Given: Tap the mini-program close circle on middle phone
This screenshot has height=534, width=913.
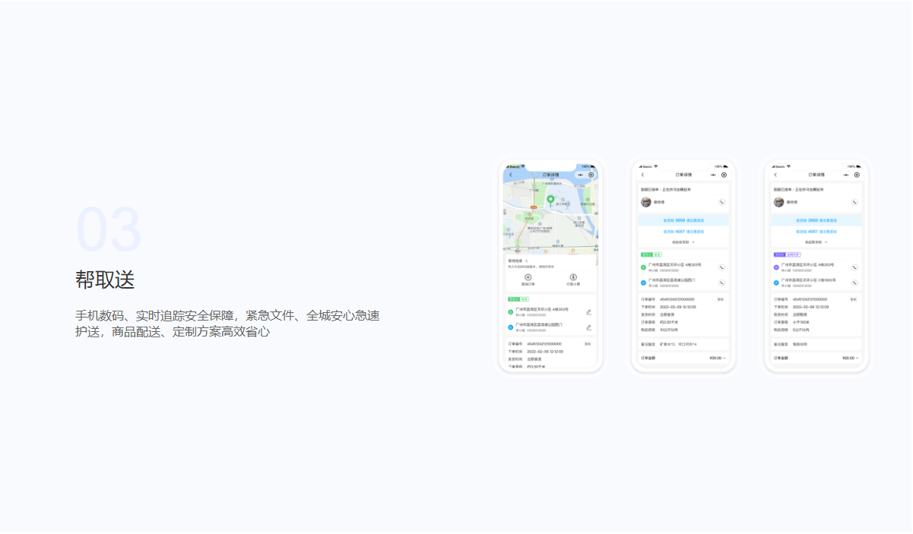Looking at the screenshot, I should [724, 175].
